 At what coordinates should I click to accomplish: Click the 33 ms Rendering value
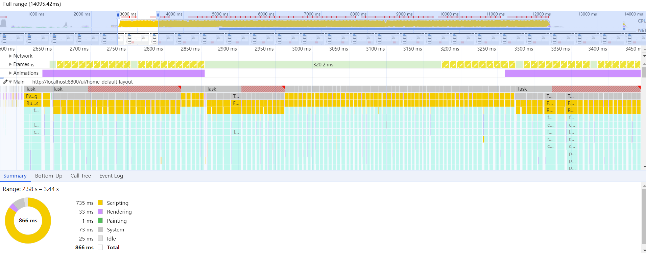[86, 212]
